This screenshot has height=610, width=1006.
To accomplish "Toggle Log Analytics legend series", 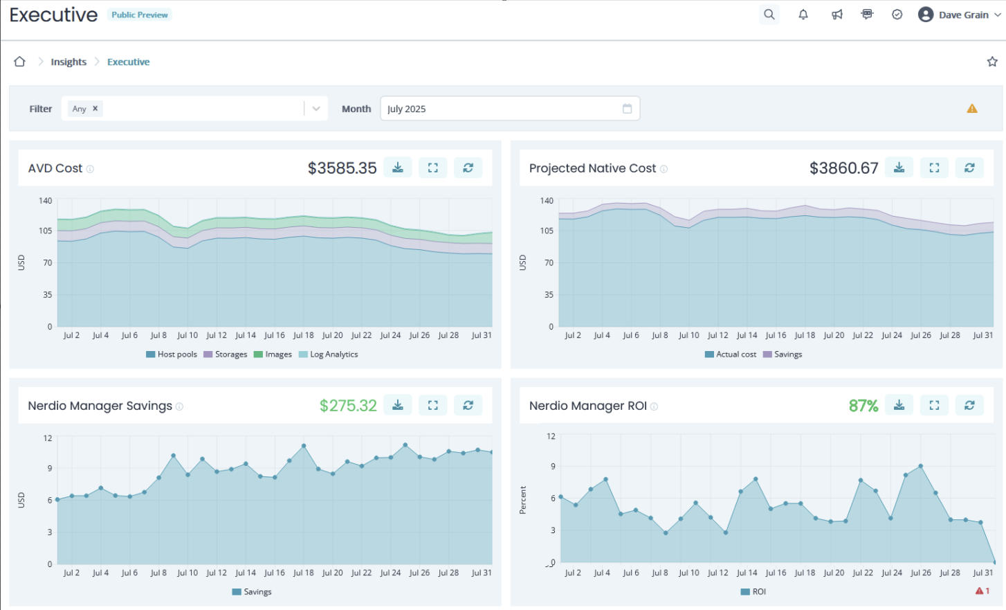I will click(x=329, y=355).
